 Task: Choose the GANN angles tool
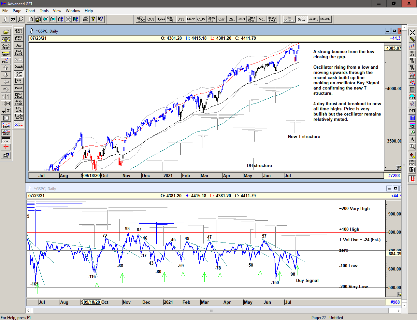[6, 132]
